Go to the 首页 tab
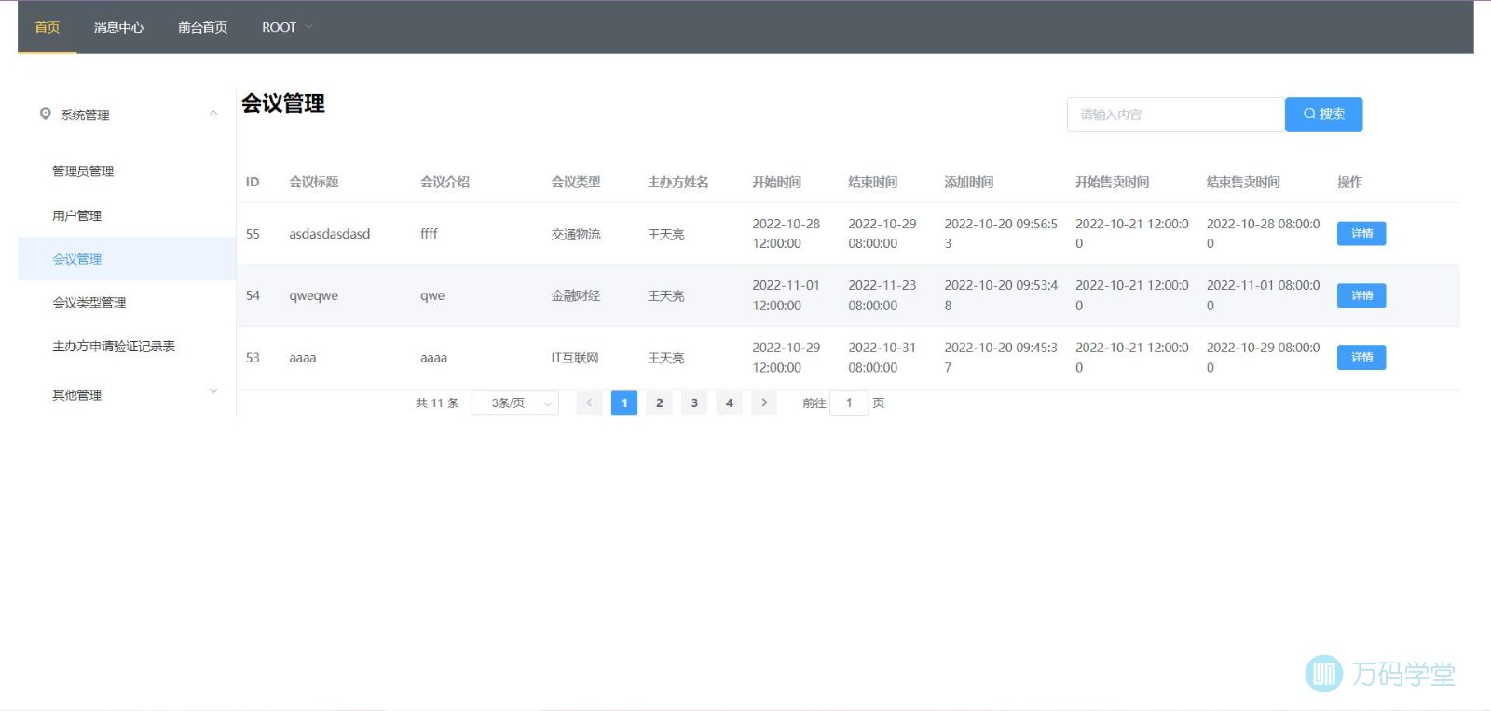Screen dimensions: 1491x711 [x=48, y=27]
